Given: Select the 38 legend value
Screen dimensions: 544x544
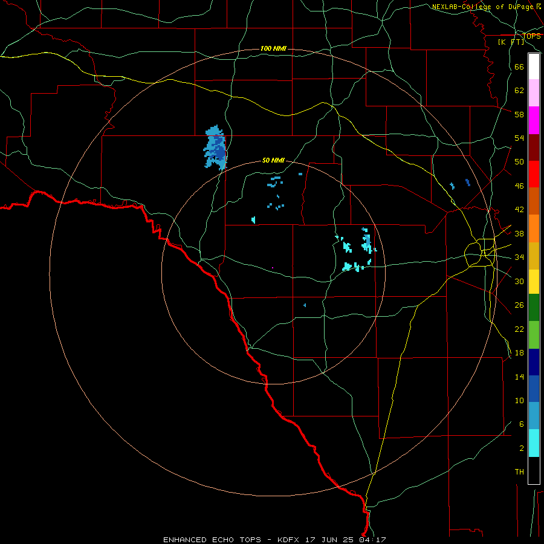Looking at the screenshot, I should coord(519,233).
